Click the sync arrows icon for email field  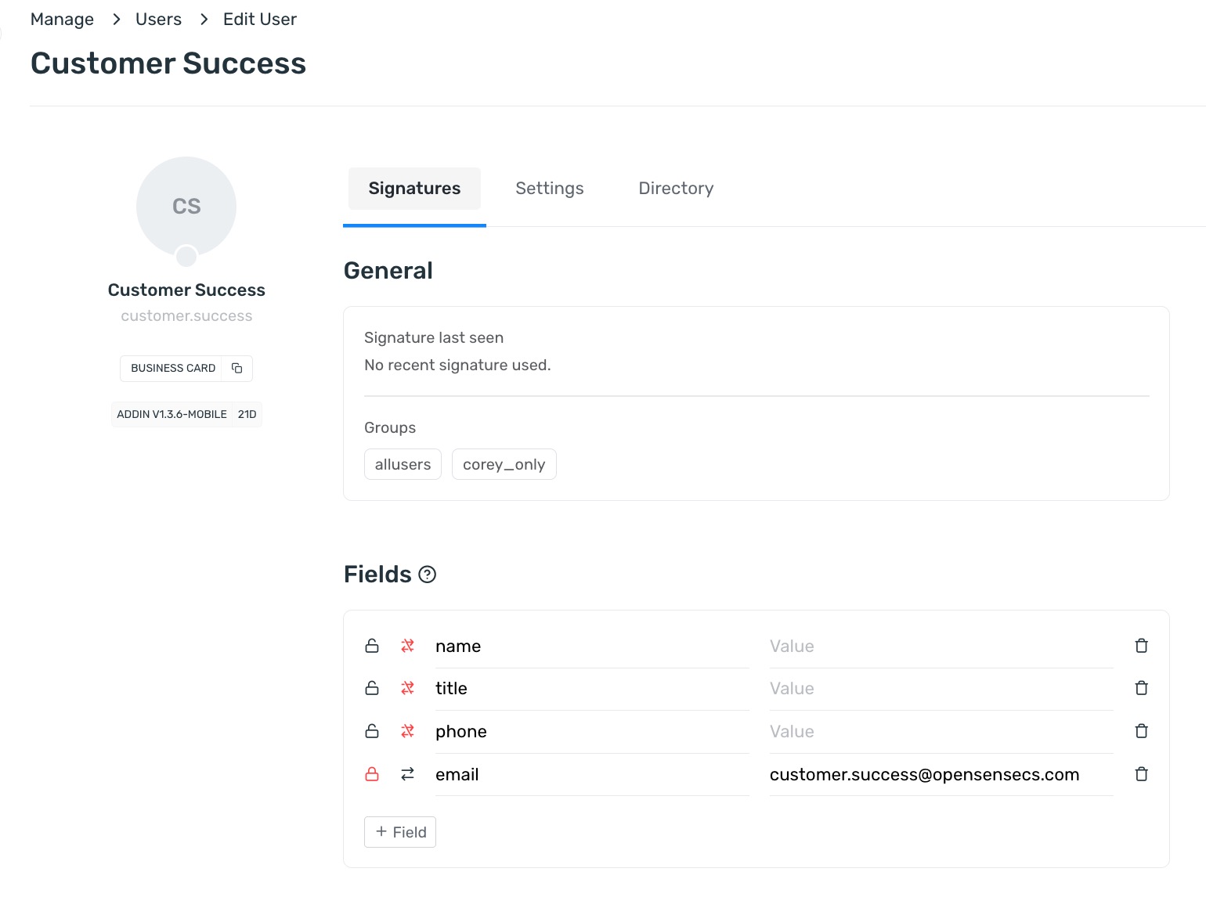pyautogui.click(x=407, y=774)
